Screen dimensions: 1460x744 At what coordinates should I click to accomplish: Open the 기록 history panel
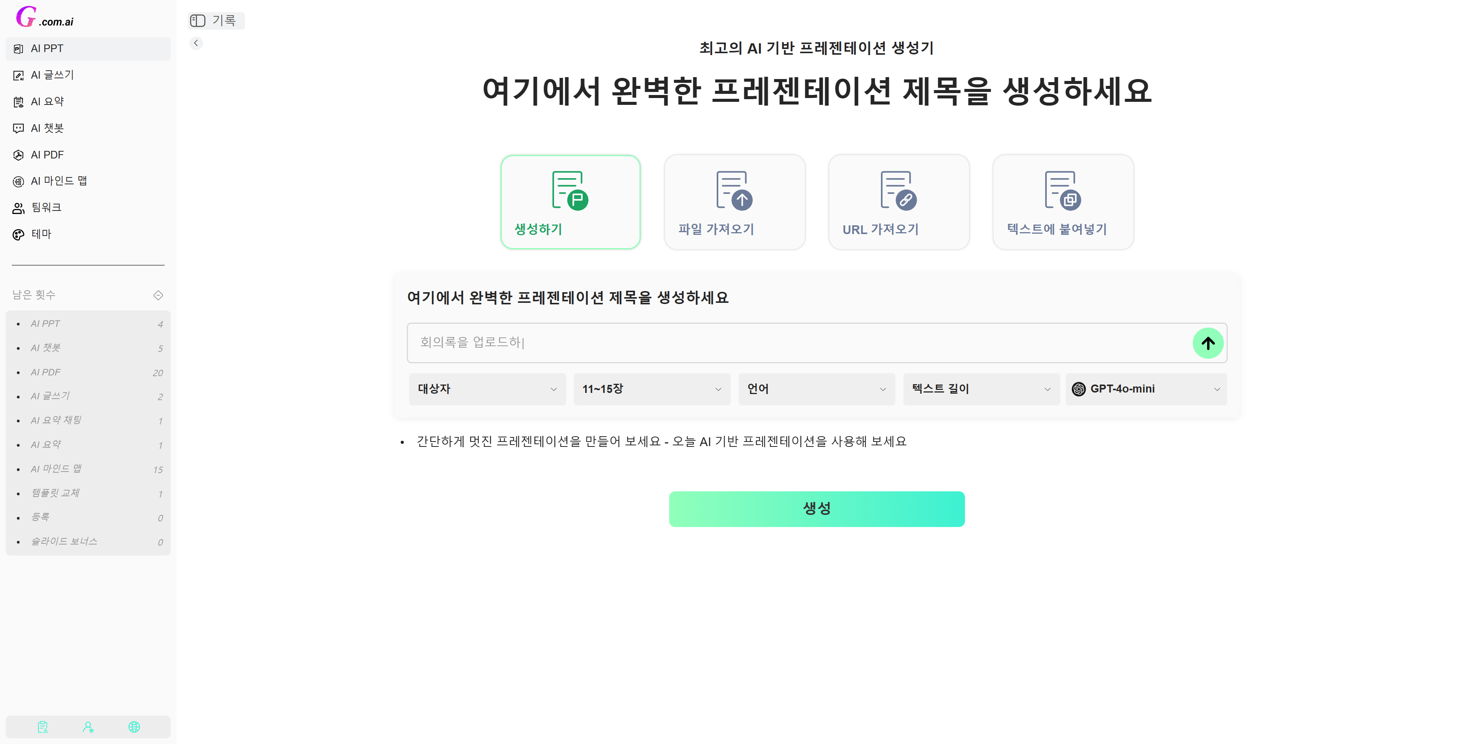pos(216,21)
